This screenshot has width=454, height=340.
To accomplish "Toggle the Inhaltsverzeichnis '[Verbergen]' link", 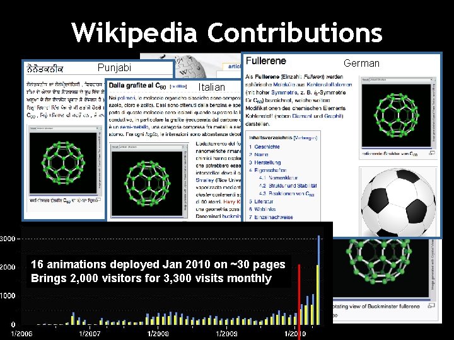I will click(x=305, y=138).
